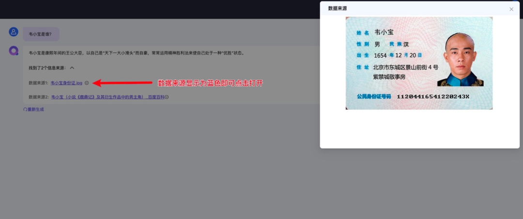Click the 数据来源1: label
The width and height of the screenshot is (523, 219).
[39, 83]
